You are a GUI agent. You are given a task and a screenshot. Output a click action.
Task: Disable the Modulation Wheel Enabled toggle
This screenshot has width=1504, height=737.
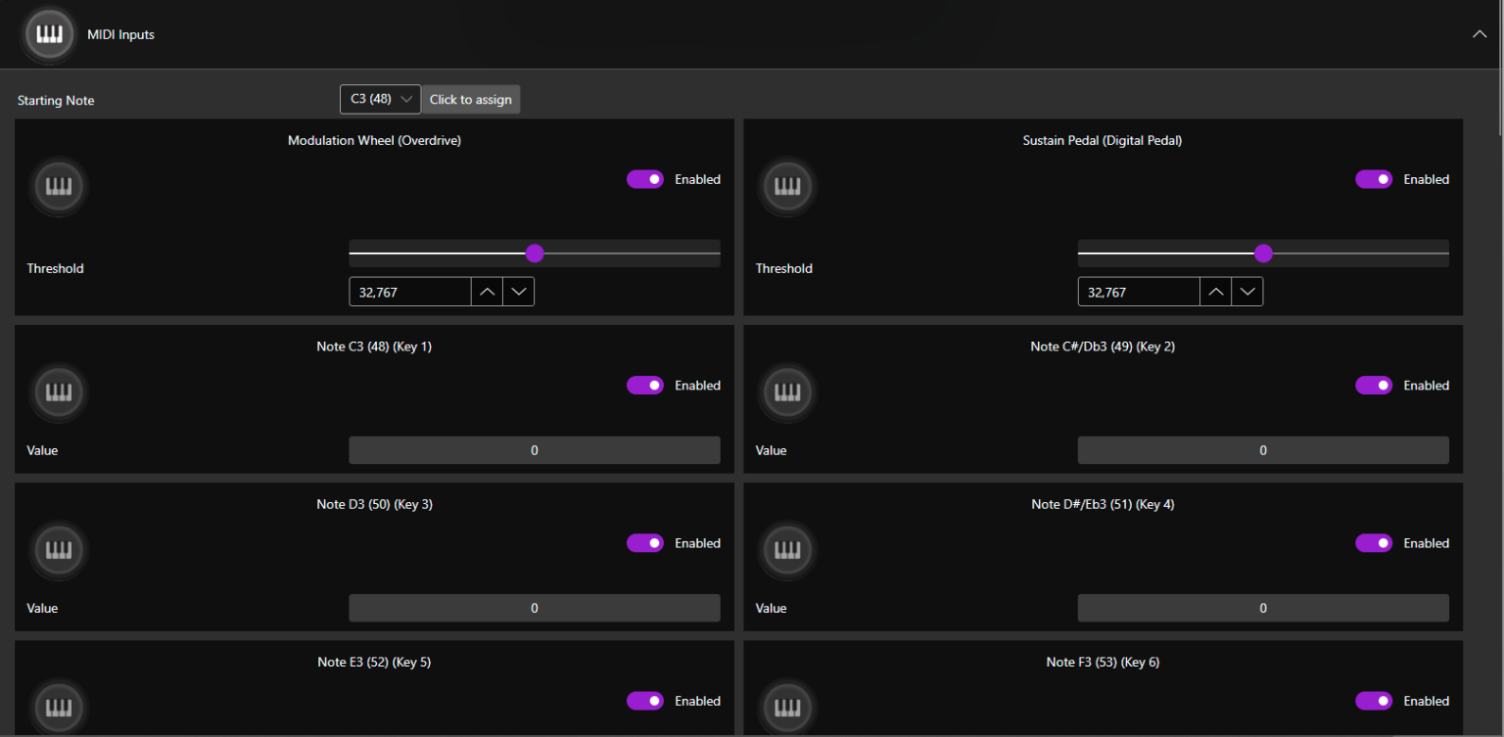(x=644, y=179)
